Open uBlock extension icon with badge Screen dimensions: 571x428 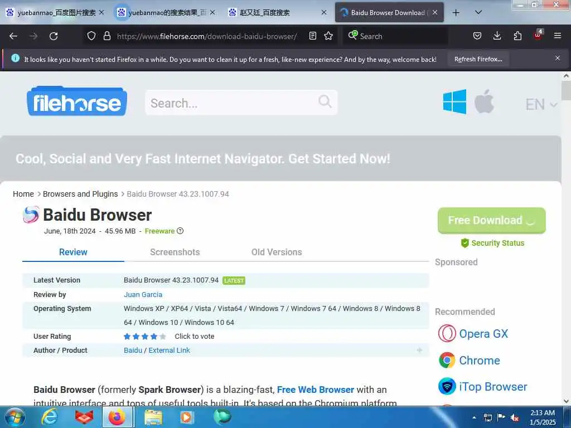click(538, 35)
